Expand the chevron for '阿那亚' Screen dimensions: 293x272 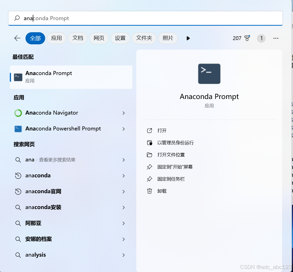click(124, 223)
